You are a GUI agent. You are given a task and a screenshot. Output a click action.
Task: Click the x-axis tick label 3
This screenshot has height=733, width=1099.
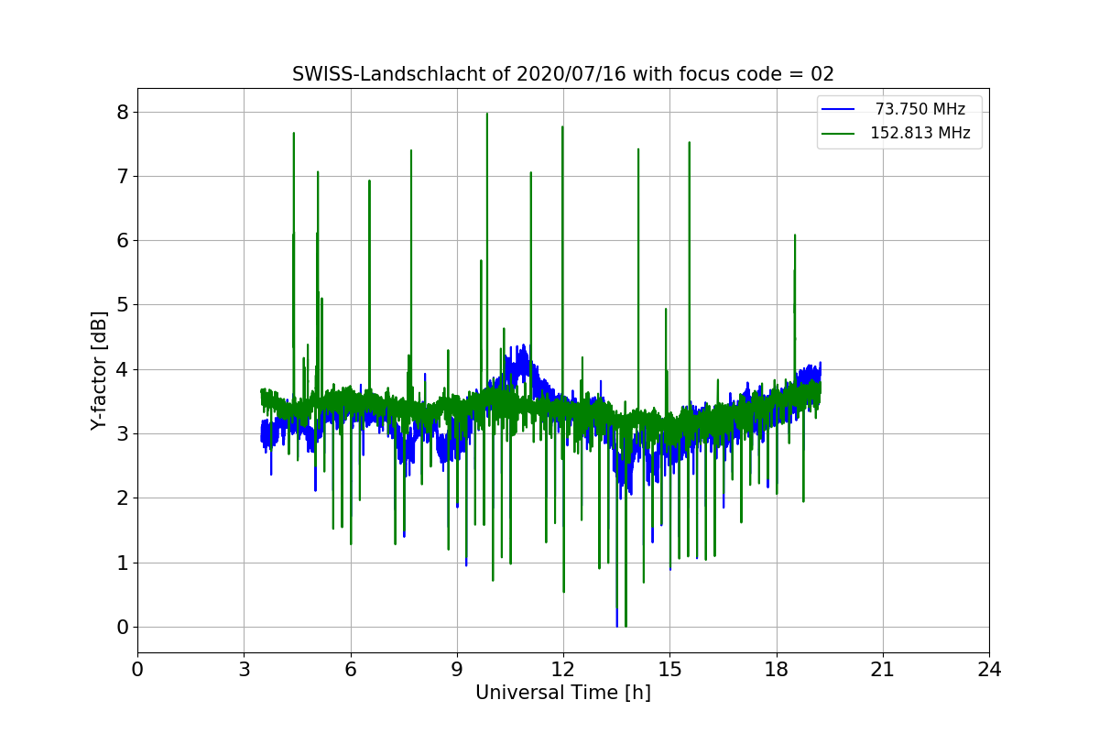pyautogui.click(x=244, y=670)
